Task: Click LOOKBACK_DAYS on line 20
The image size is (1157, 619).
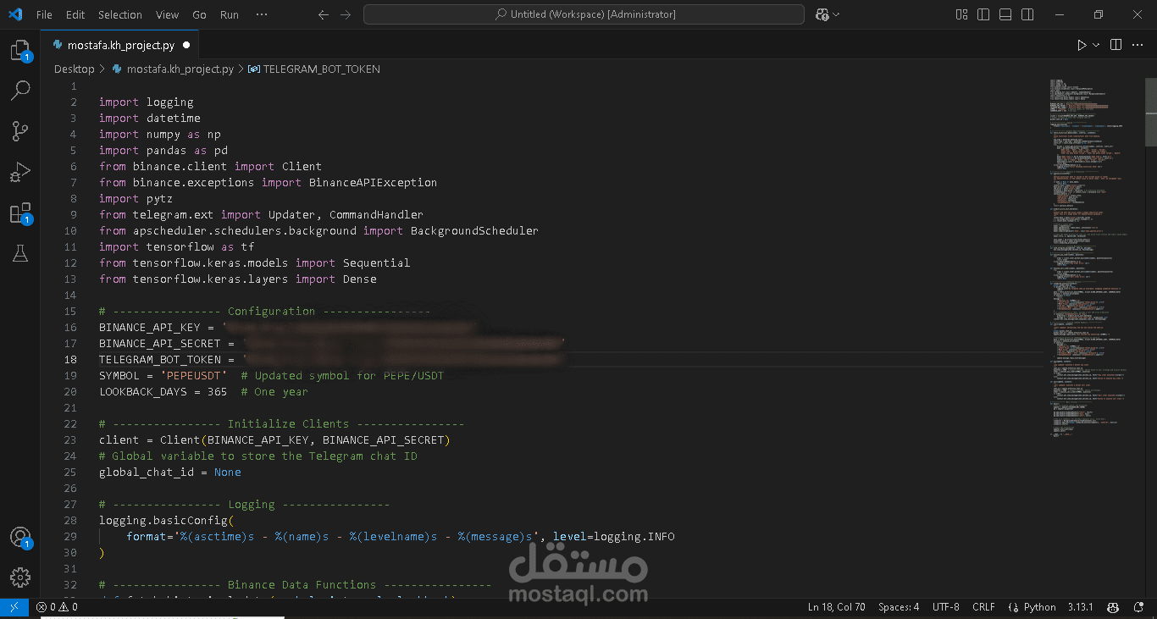Action: (x=143, y=391)
